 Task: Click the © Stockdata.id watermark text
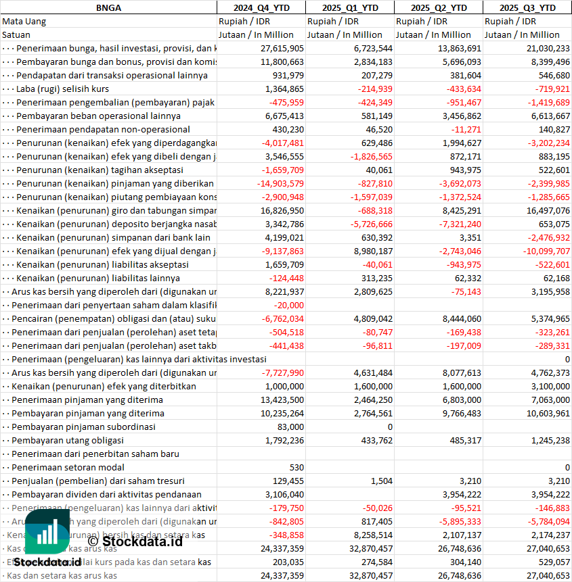click(135, 541)
